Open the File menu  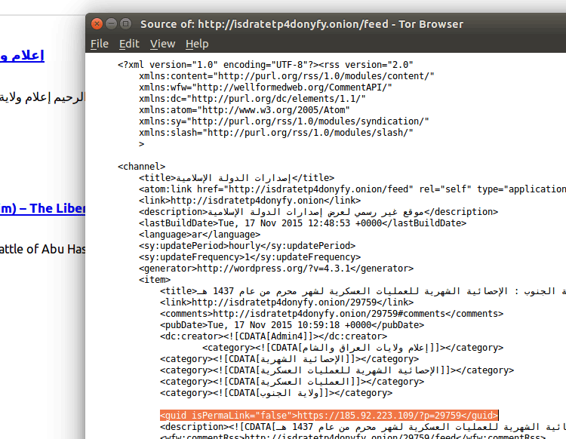(100, 44)
